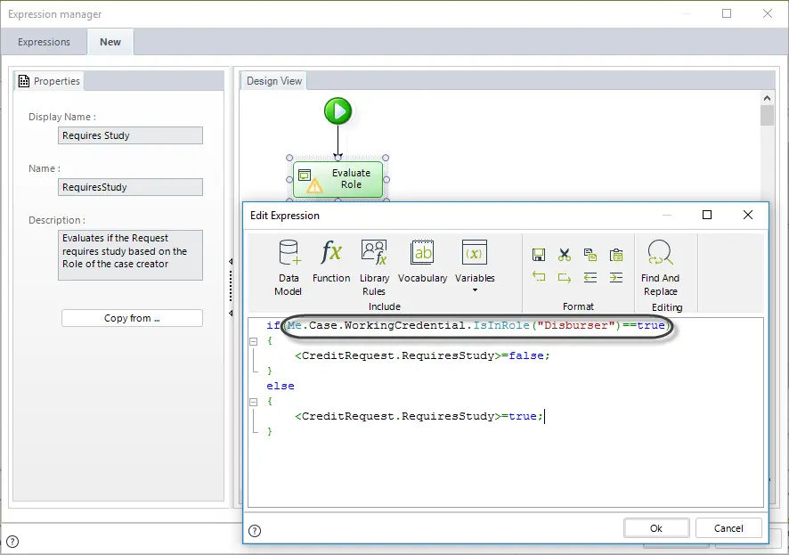Viewport: 789px width, 555px height.
Task: Click "Disburser" string in the code
Action: coord(575,325)
